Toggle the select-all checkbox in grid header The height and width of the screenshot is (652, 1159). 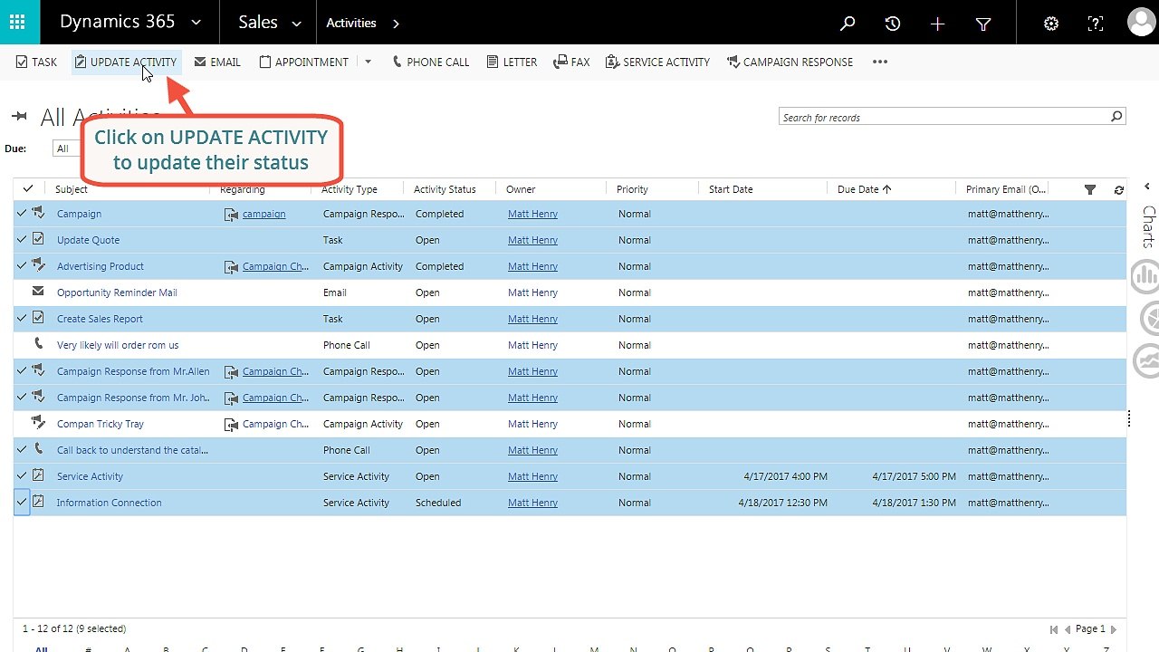pyautogui.click(x=28, y=188)
